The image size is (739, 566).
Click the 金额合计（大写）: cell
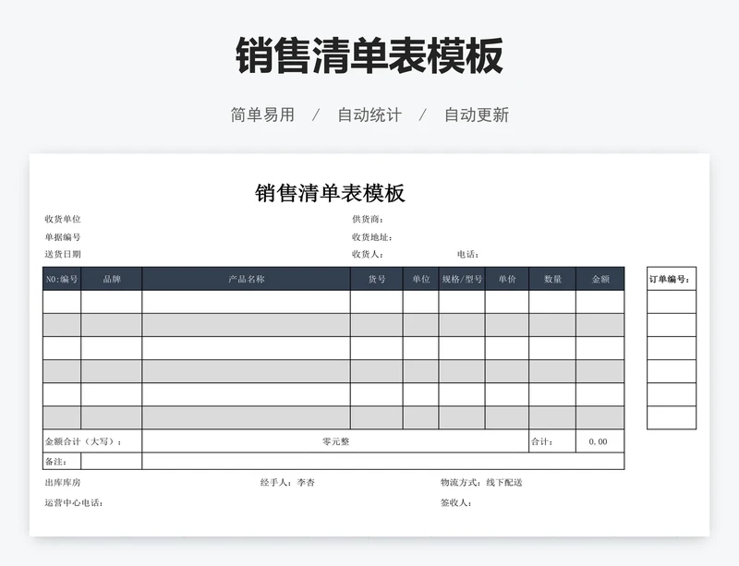[92, 441]
